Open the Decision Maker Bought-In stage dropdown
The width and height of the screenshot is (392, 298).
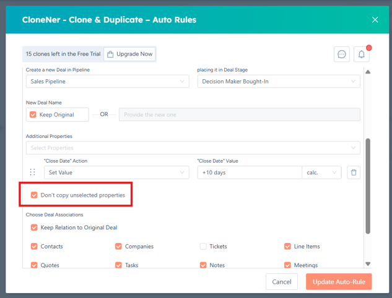point(279,82)
